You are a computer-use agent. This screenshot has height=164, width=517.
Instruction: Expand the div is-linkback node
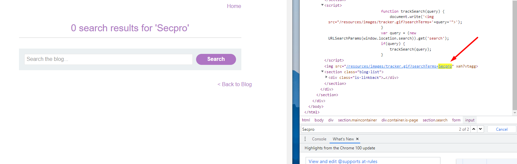pyautogui.click(x=326, y=77)
